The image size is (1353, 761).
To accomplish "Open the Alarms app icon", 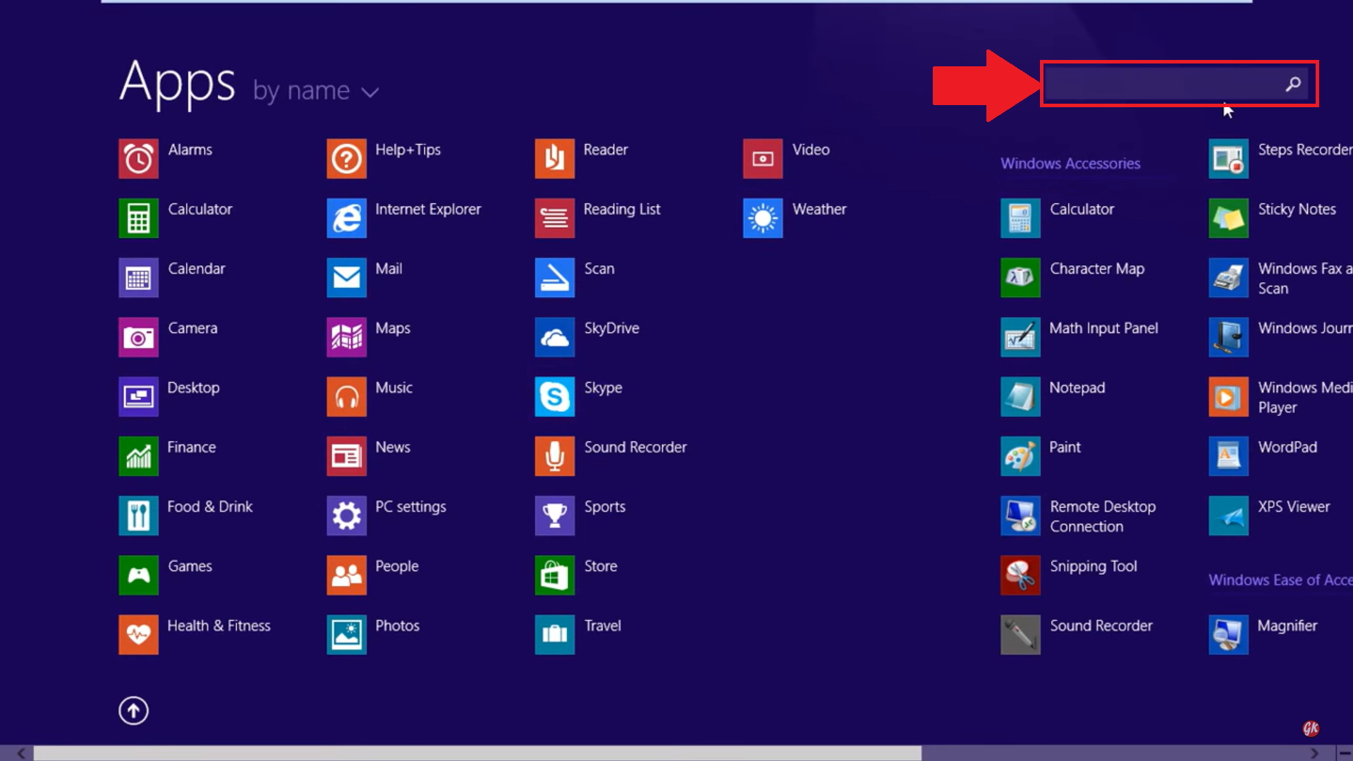I will click(138, 159).
